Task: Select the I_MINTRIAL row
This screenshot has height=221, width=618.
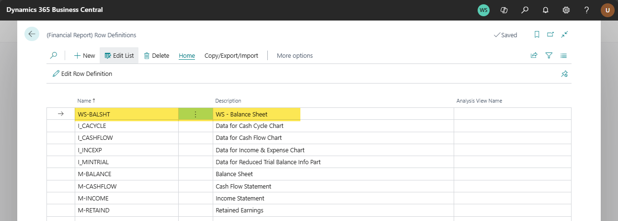Action: click(309, 162)
